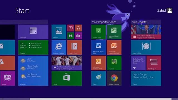This screenshot has width=178, height=100.
Task: Launch the Photos tile
Action: tap(59, 32)
